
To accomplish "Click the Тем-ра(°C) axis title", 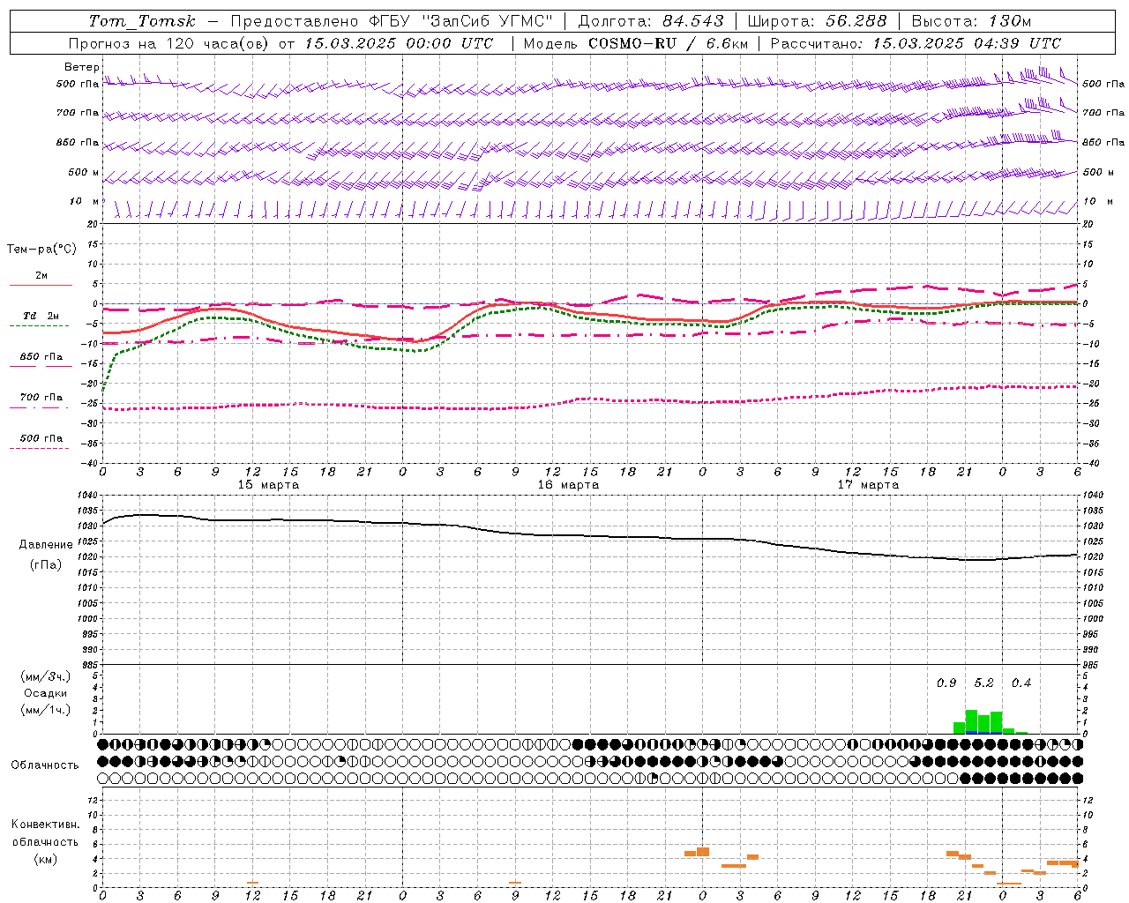I will pos(41,249).
